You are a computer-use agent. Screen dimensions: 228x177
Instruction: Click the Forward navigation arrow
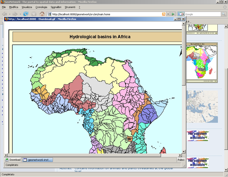15,14
